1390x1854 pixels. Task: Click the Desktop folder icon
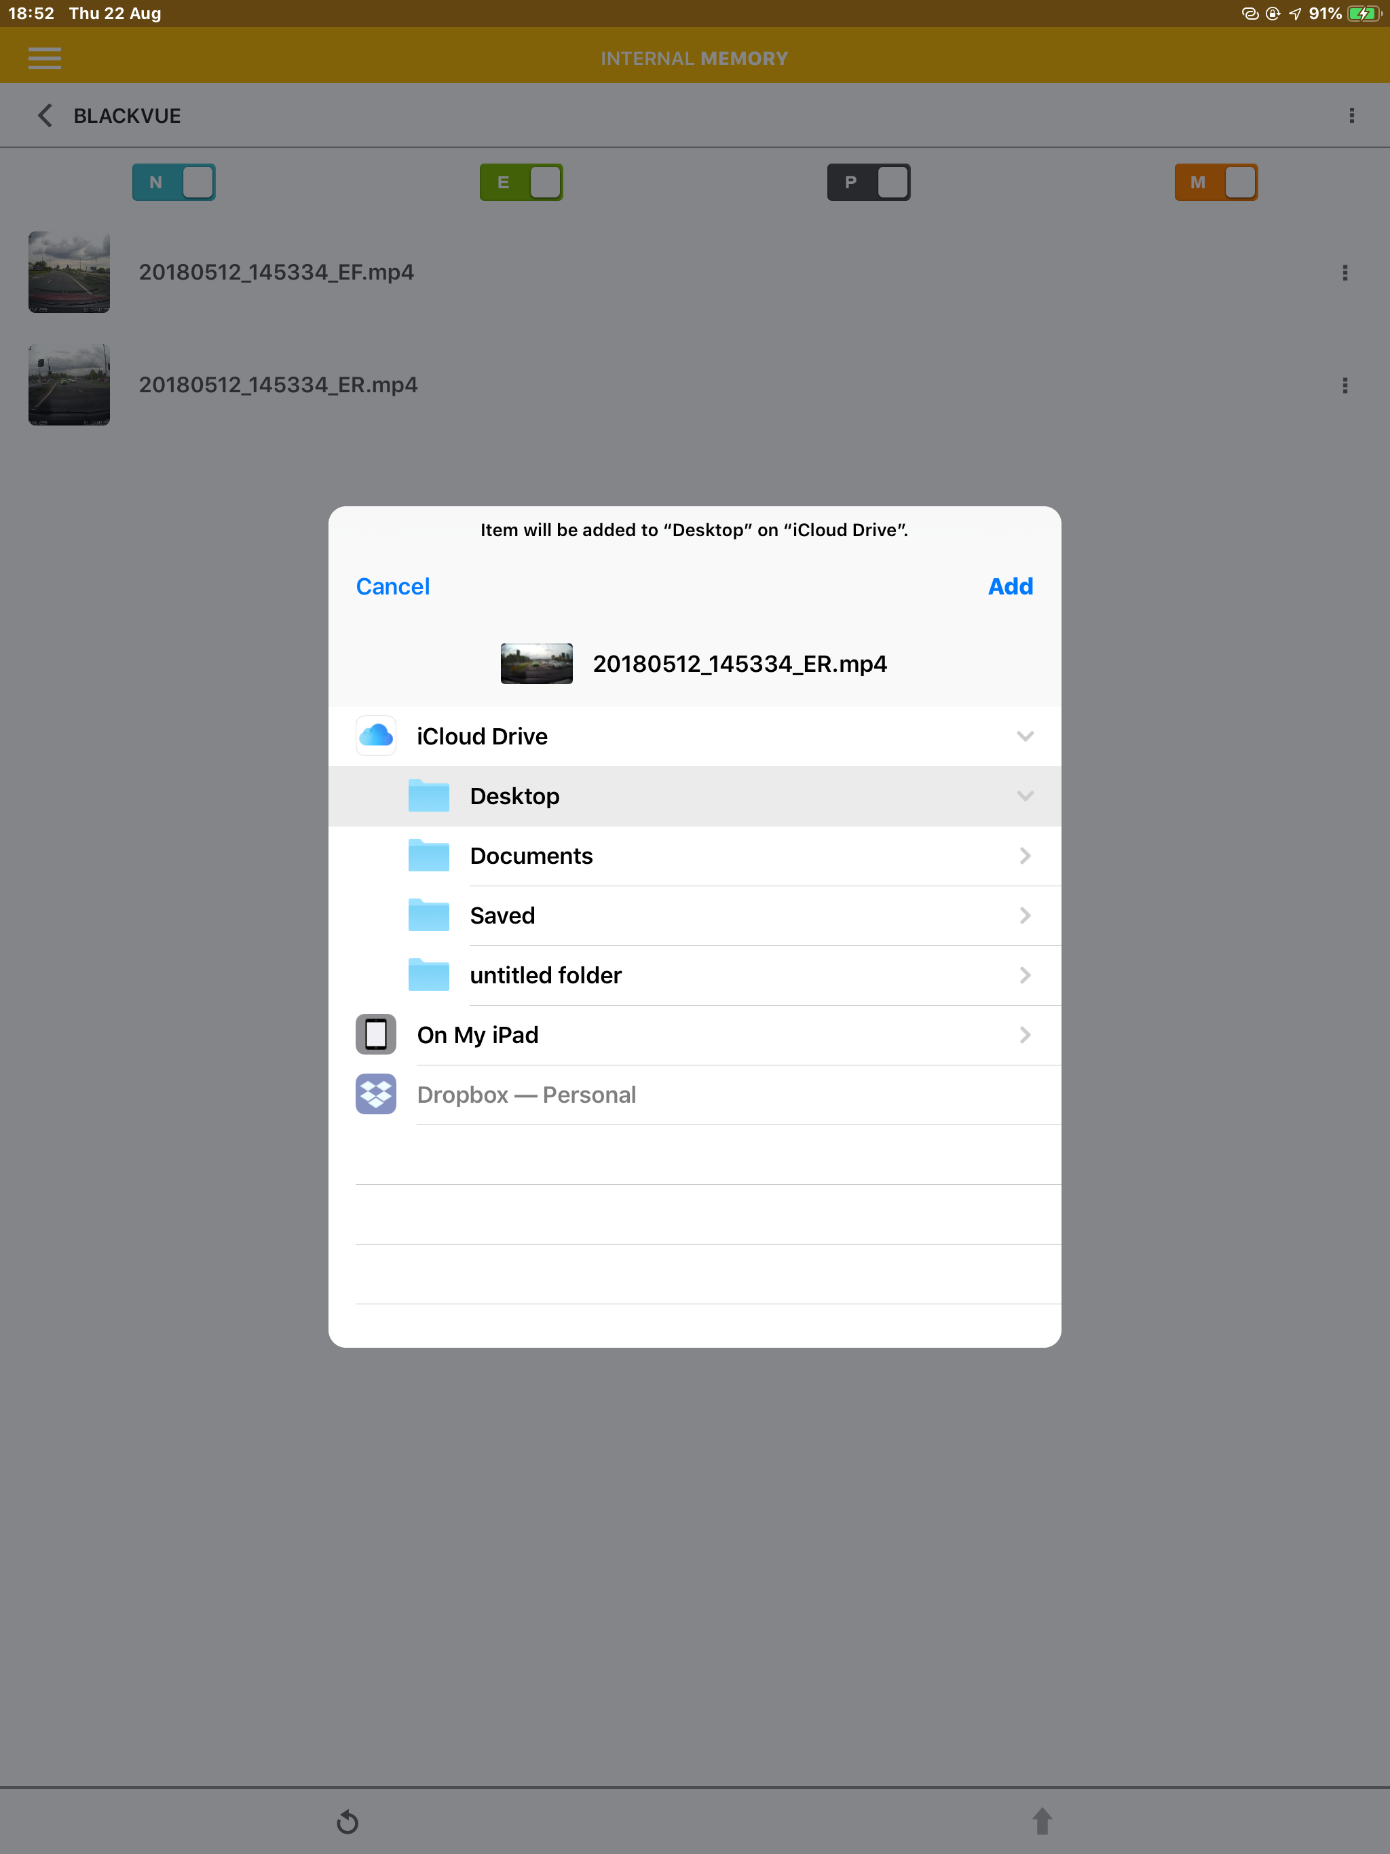click(428, 795)
